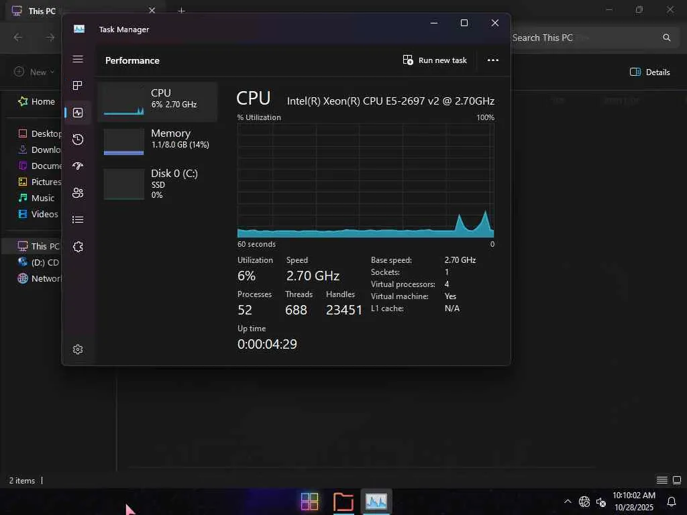Click the Handles value 23451
The image size is (687, 515).
[x=344, y=310]
